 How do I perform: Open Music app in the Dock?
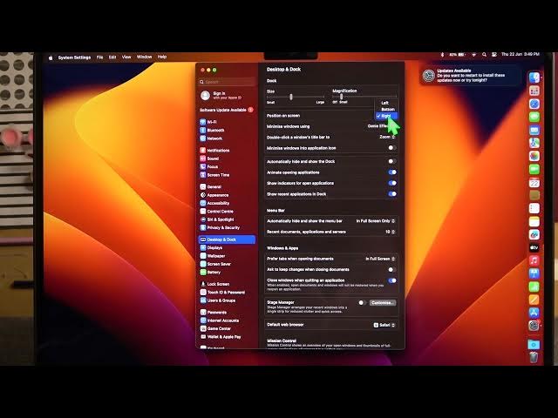click(534, 260)
